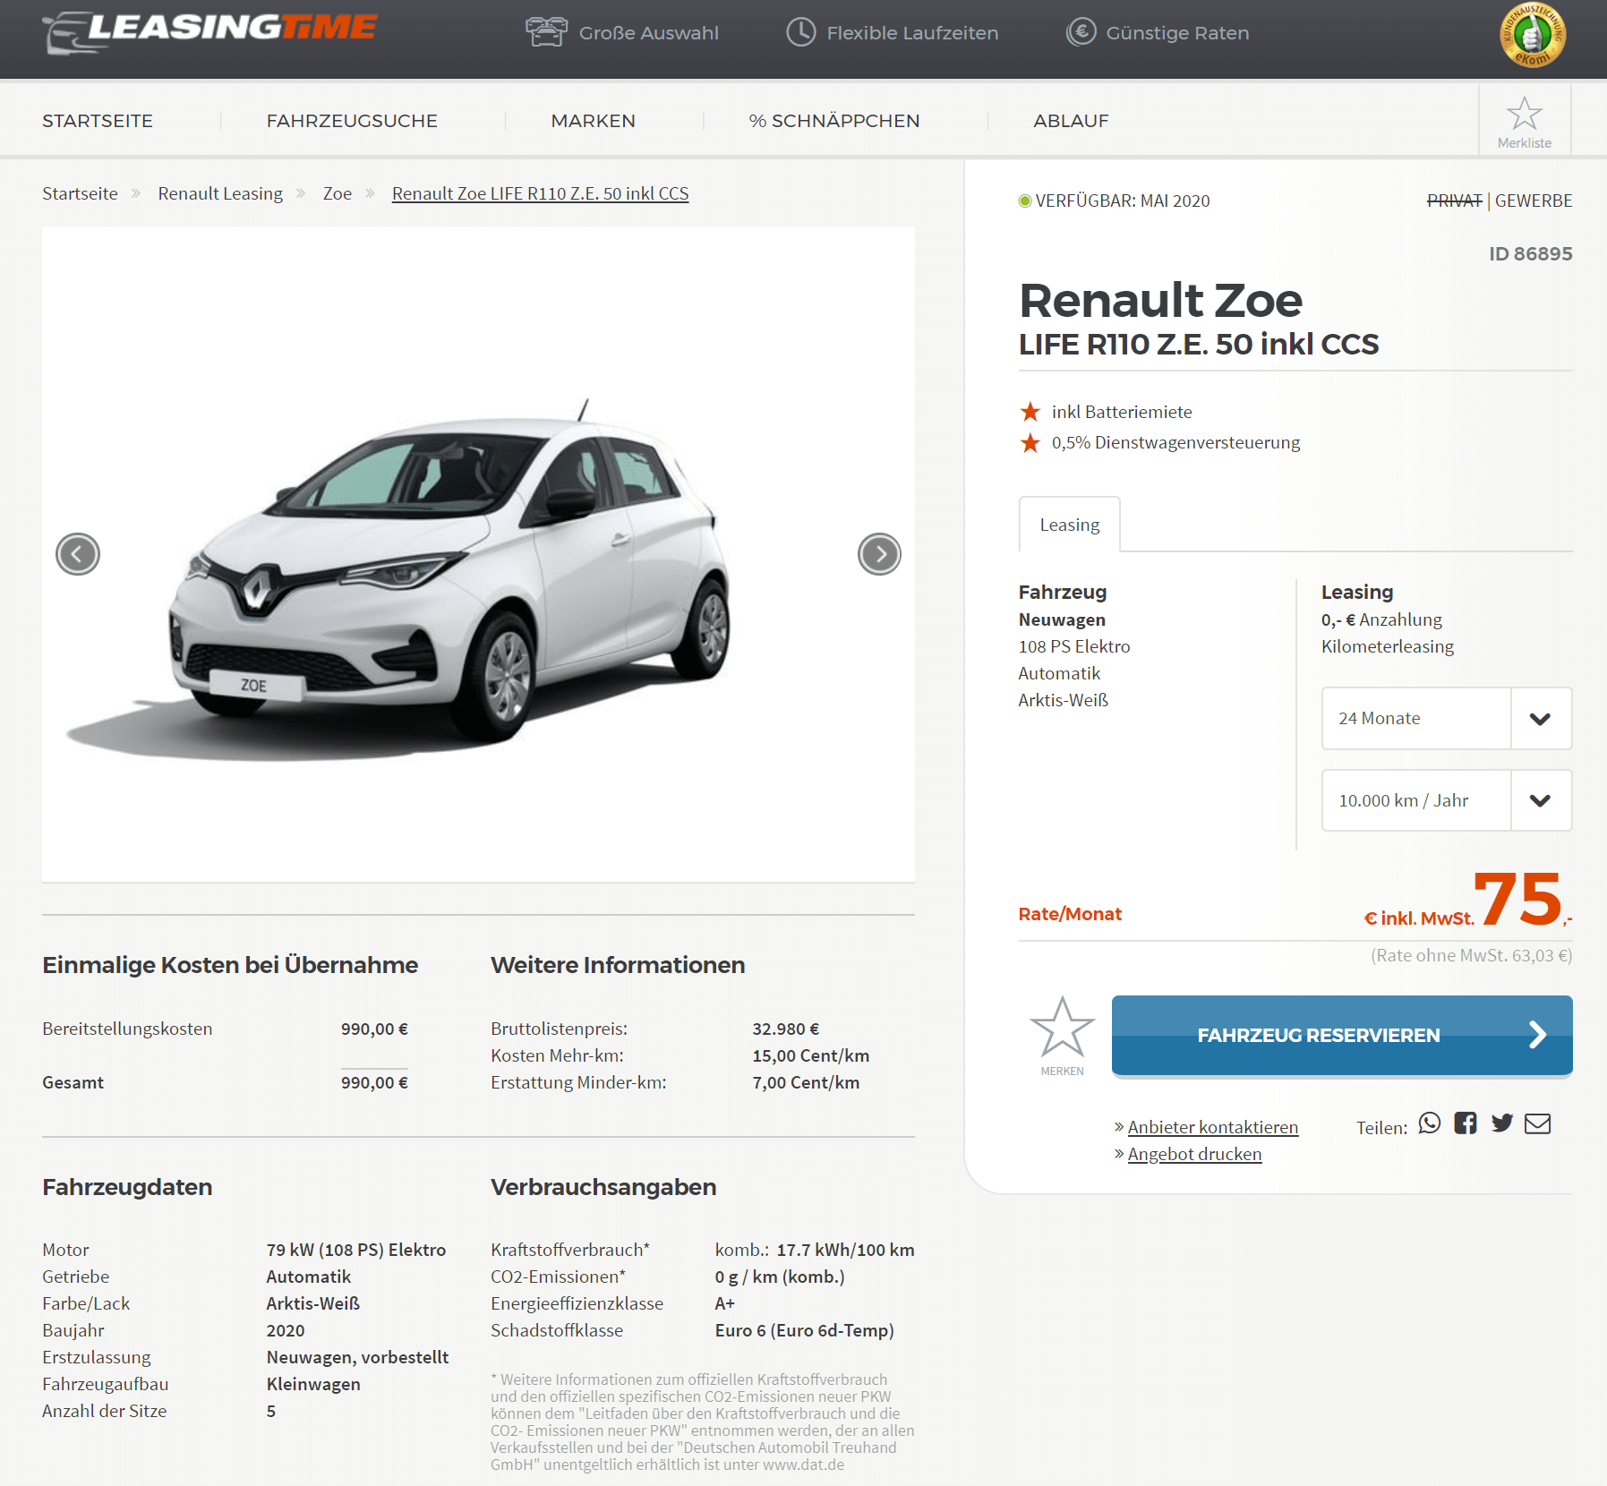Open the eKomi customer award badge
1607x1486 pixels.
coord(1533,35)
